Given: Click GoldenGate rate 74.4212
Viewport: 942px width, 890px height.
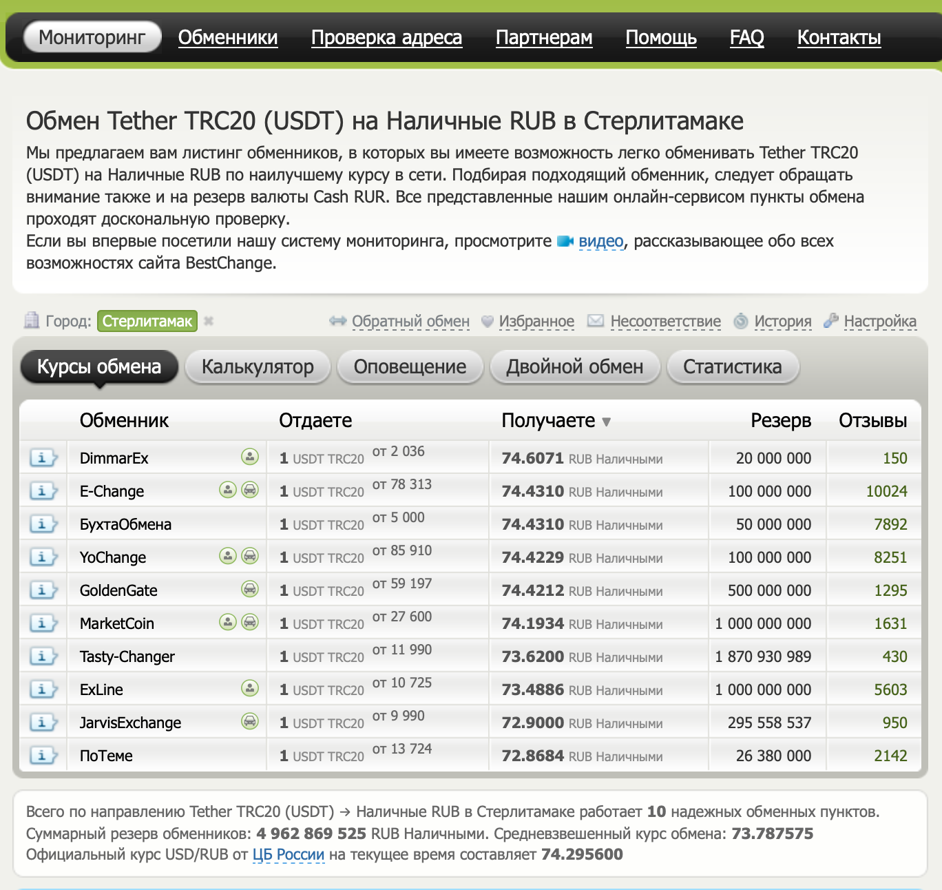Looking at the screenshot, I should pos(533,590).
